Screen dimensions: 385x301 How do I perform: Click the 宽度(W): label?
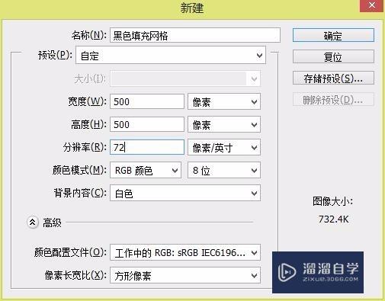[87, 101]
